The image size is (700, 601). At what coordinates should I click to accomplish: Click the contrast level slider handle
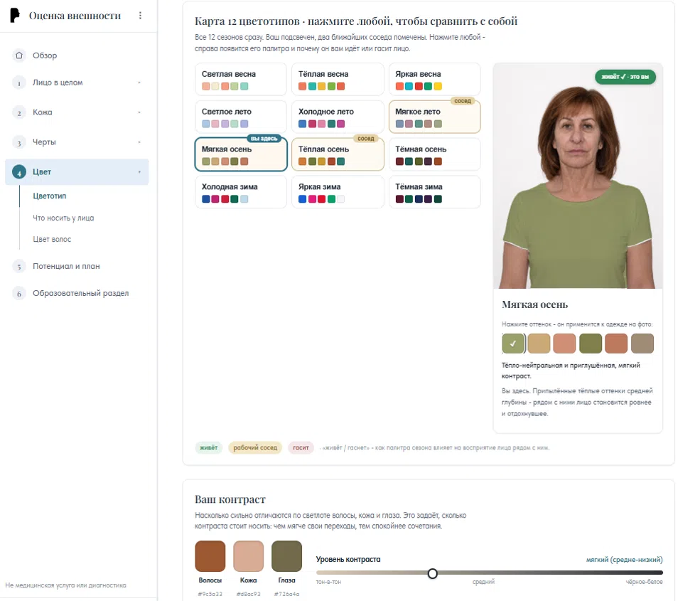tap(432, 573)
